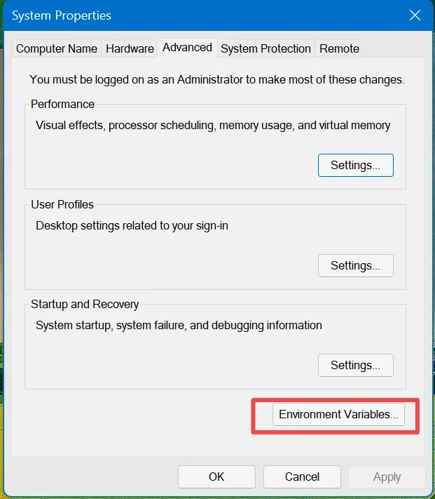Switch to the Remote tab
The image size is (435, 499).
point(339,48)
